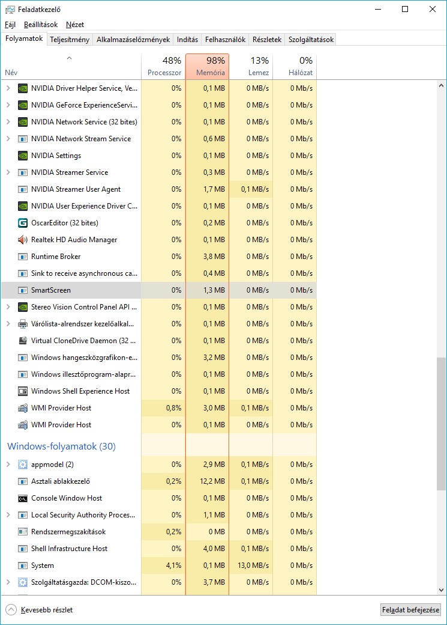Select the NVIDIA Settings process icon
447x625 pixels.
click(23, 156)
